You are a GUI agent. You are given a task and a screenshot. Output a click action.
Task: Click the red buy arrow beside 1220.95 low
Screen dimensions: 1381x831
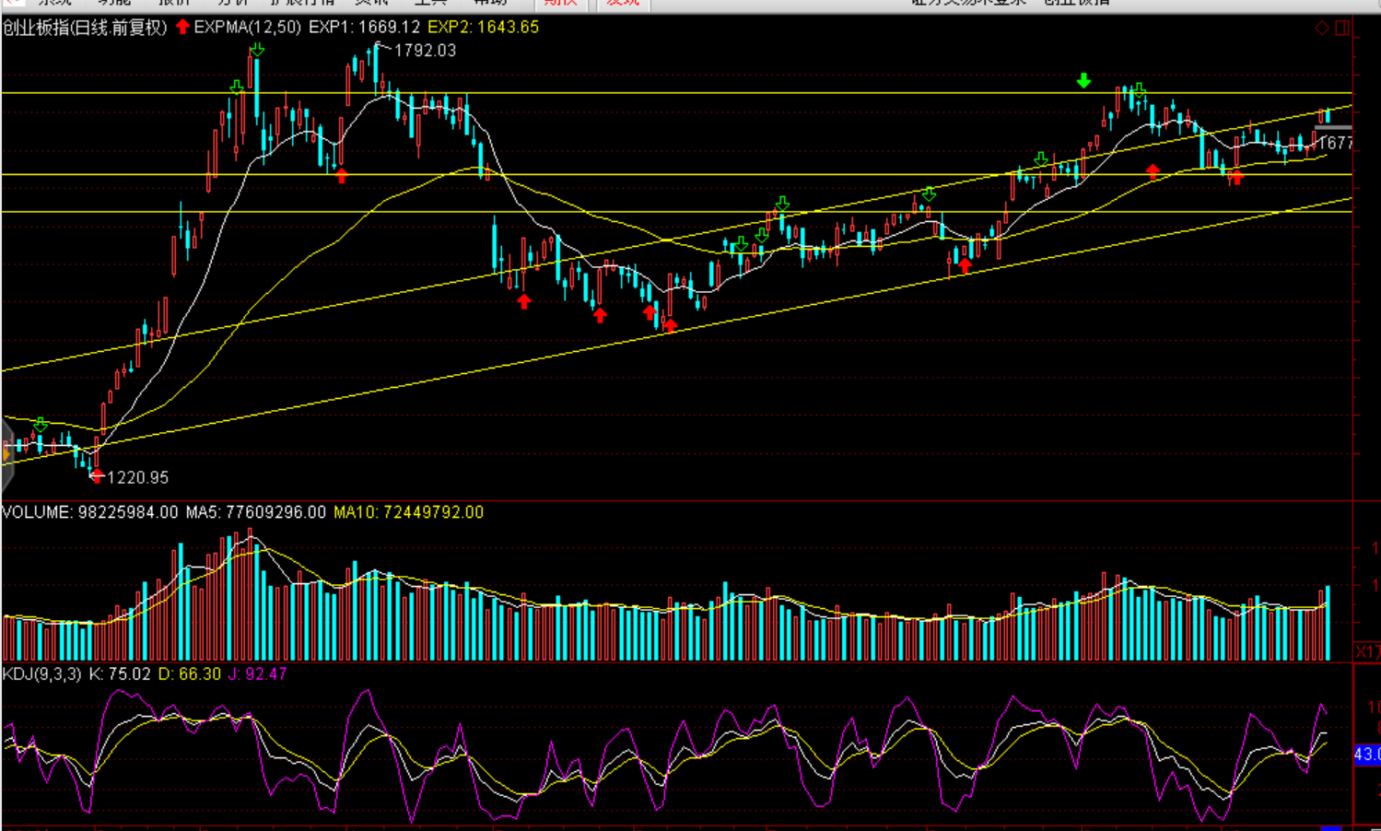click(x=97, y=475)
